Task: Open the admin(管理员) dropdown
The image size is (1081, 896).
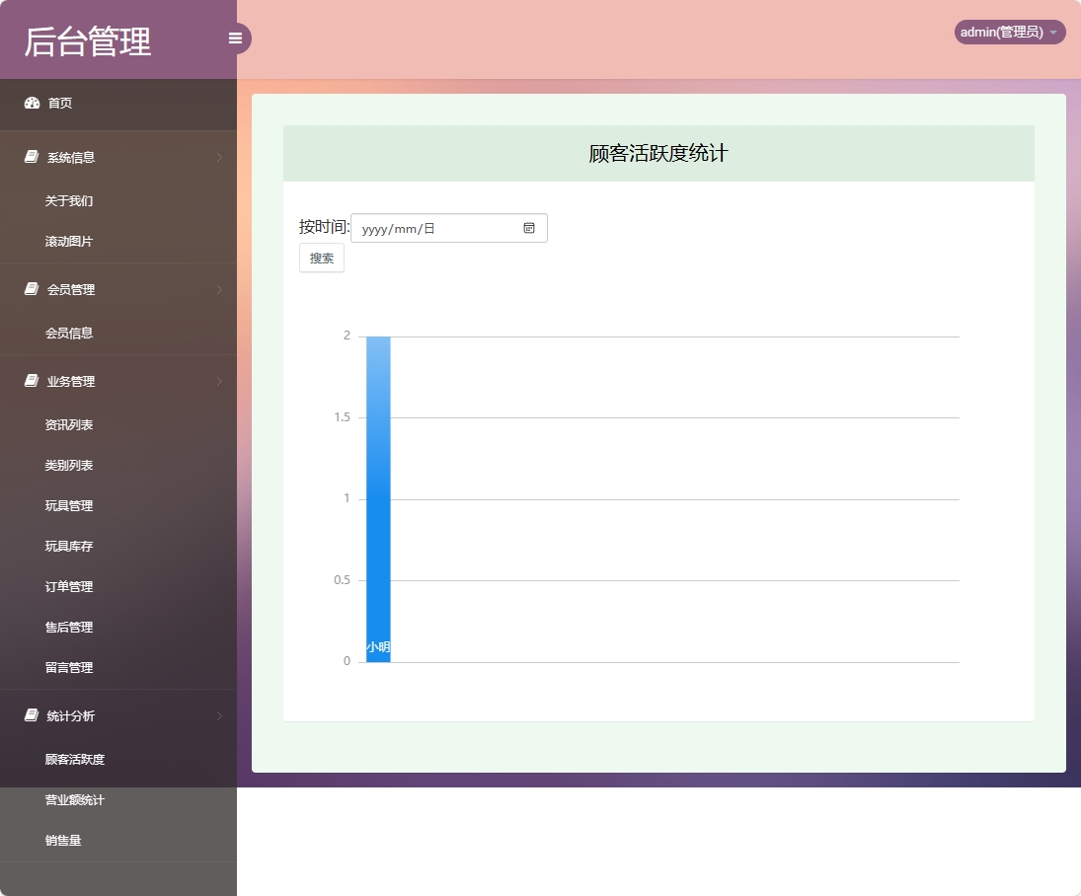Action: coord(1008,32)
